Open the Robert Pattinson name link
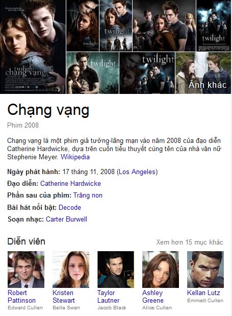The image size is (232, 316). (x=21, y=297)
